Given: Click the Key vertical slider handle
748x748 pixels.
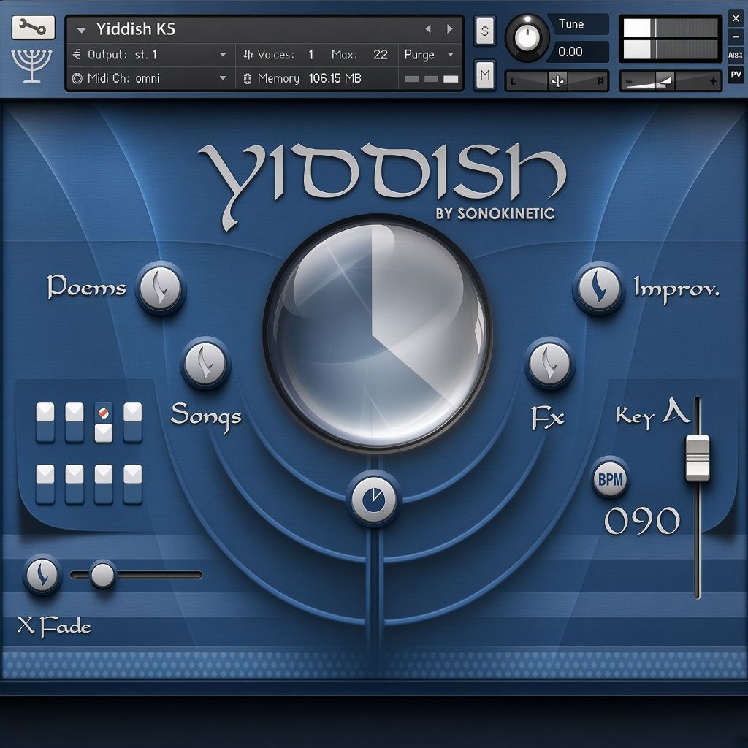Looking at the screenshot, I should pyautogui.click(x=698, y=458).
